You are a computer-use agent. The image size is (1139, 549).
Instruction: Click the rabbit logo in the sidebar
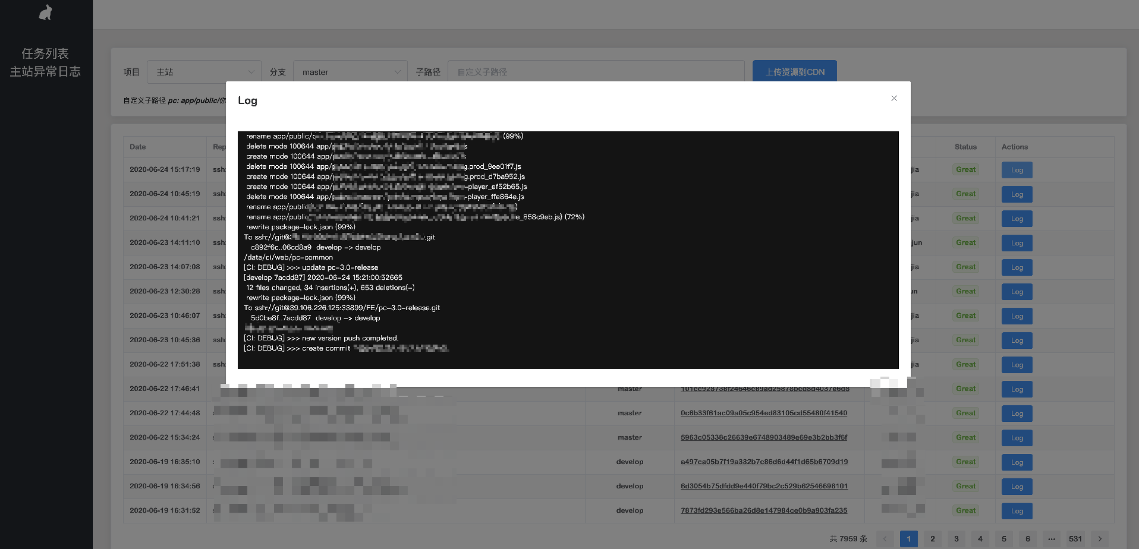click(x=46, y=13)
